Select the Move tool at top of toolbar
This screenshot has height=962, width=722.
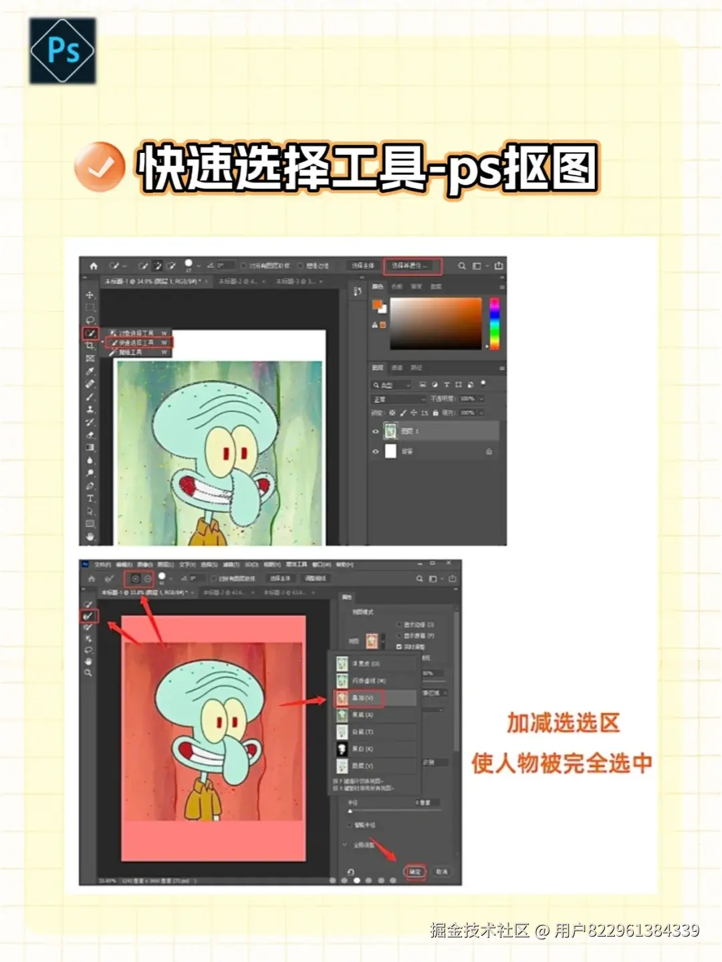click(x=90, y=295)
